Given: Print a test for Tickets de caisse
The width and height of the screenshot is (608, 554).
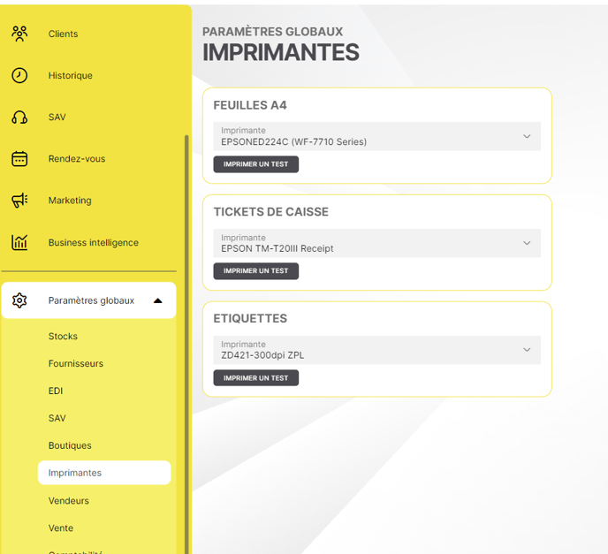Looking at the screenshot, I should 255,271.
